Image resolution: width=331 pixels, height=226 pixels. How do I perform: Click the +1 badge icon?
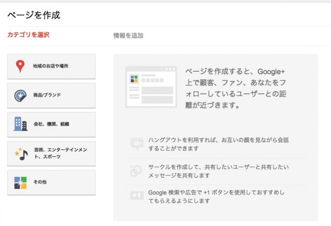[136, 196]
